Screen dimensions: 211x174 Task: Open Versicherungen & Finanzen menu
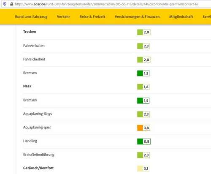[x=137, y=16]
